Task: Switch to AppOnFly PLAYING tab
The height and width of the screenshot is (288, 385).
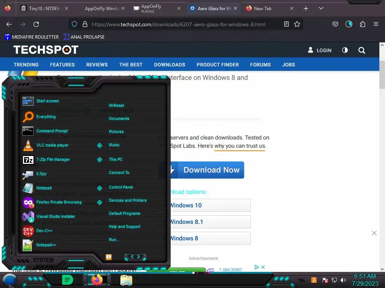Action: [x=157, y=8]
